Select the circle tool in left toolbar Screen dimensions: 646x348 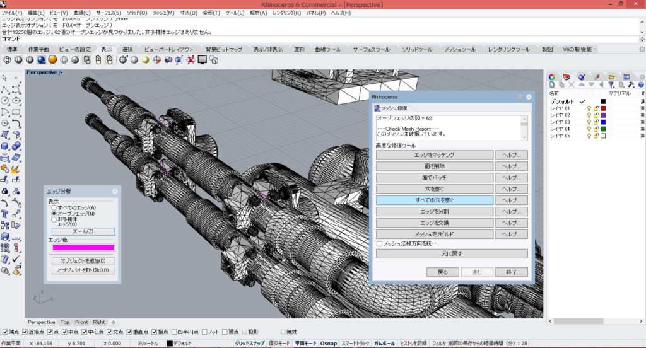point(5,100)
